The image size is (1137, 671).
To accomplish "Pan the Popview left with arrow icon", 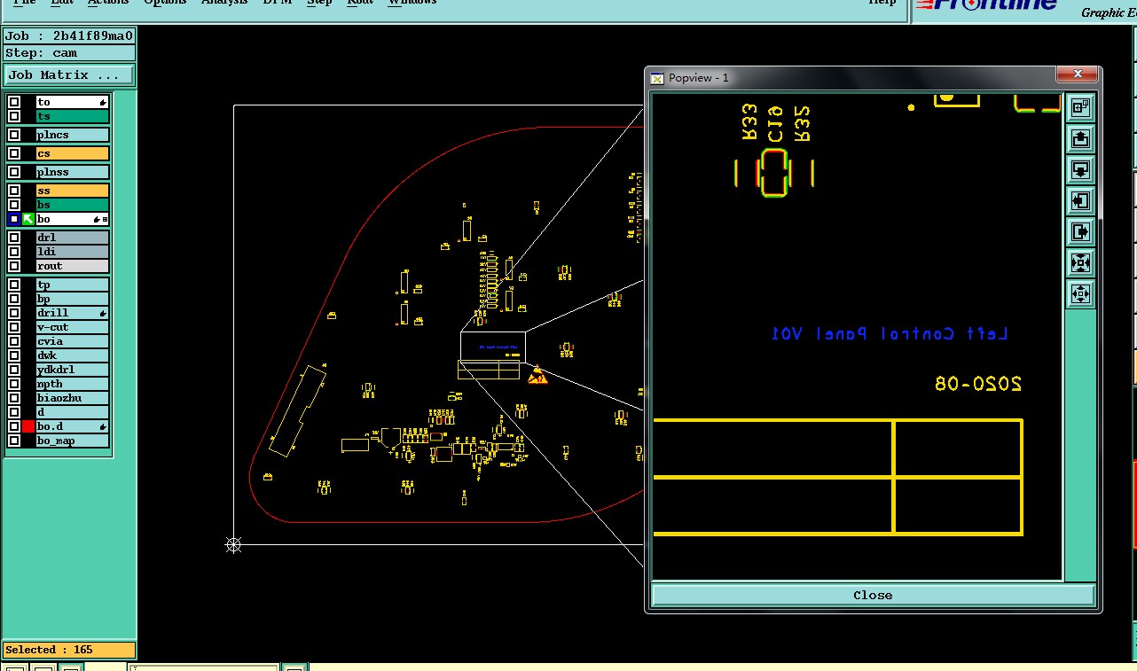I will pyautogui.click(x=1080, y=200).
